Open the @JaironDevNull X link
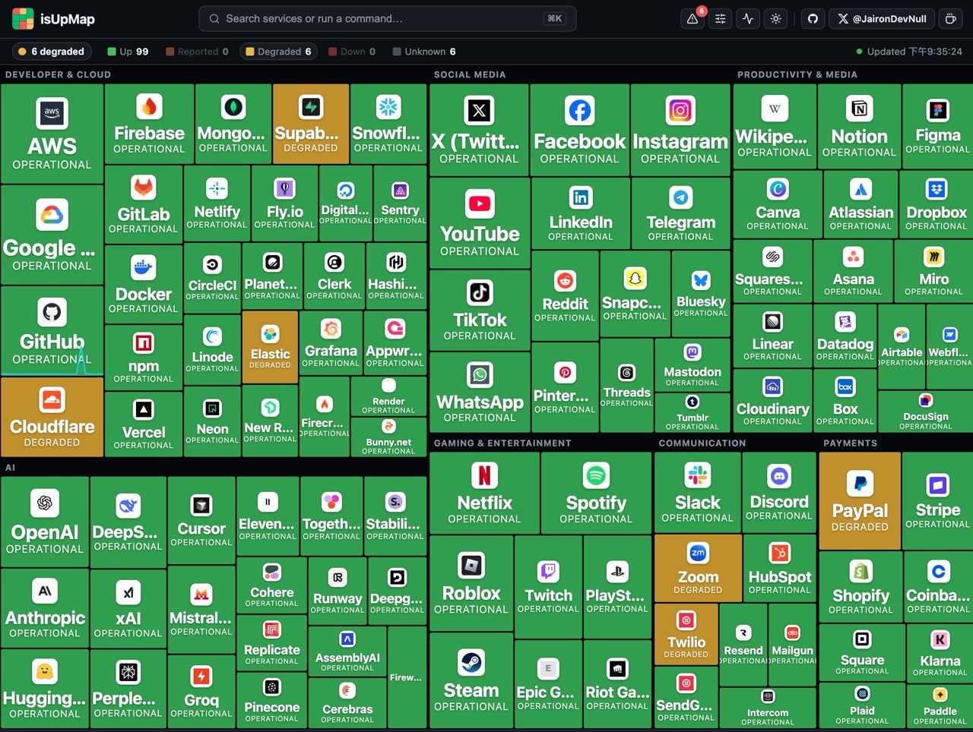 click(x=882, y=19)
